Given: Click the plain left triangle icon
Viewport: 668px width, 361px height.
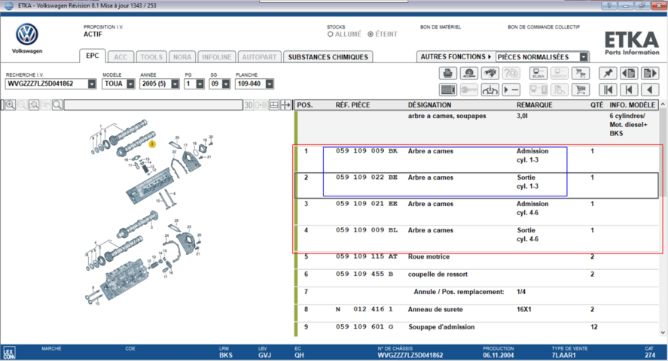Looking at the screenshot, I should (650, 89).
